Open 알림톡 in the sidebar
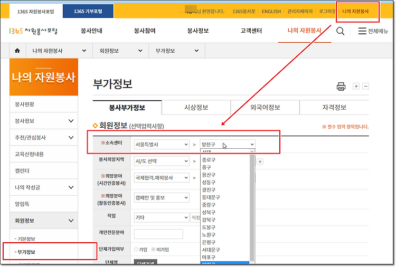The image size is (396, 267). pyautogui.click(x=44, y=204)
